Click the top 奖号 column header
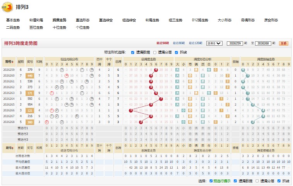 coord(30,62)
